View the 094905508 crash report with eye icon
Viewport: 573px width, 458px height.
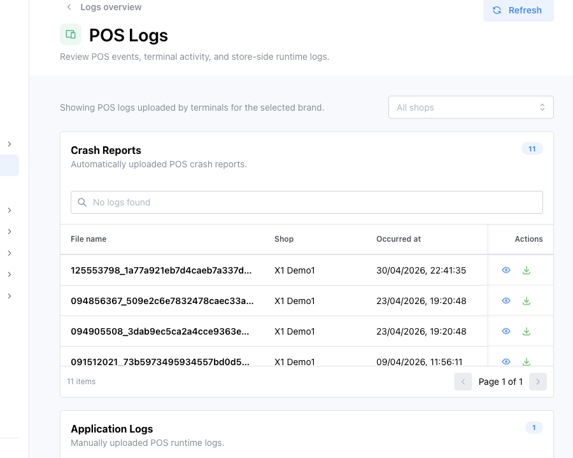pos(506,331)
